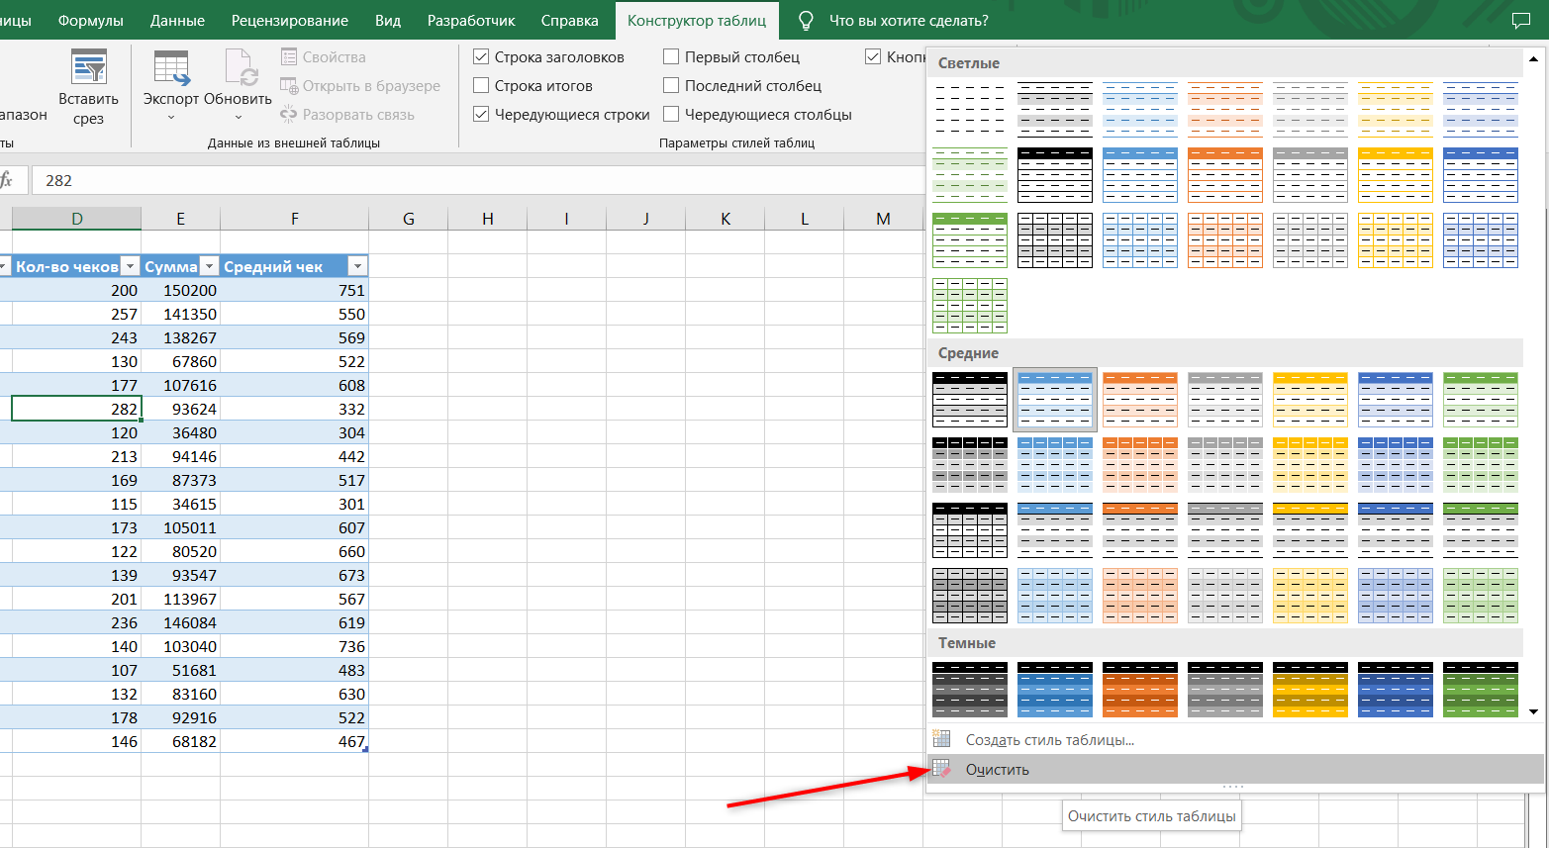Enable the Последний столбец checkbox
Viewport: 1549px width, 848px height.
pos(671,86)
